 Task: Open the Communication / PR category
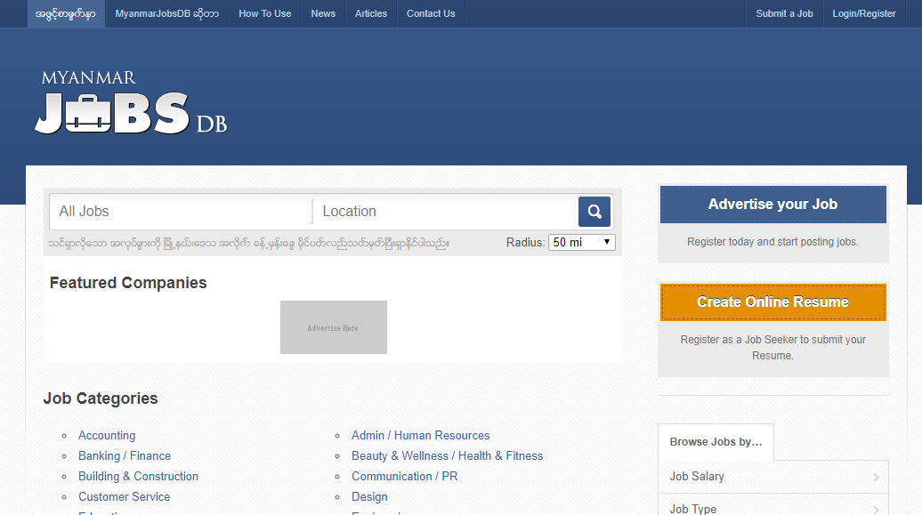coord(405,477)
